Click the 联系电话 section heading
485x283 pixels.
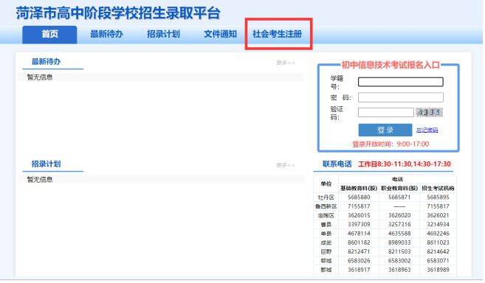337,164
